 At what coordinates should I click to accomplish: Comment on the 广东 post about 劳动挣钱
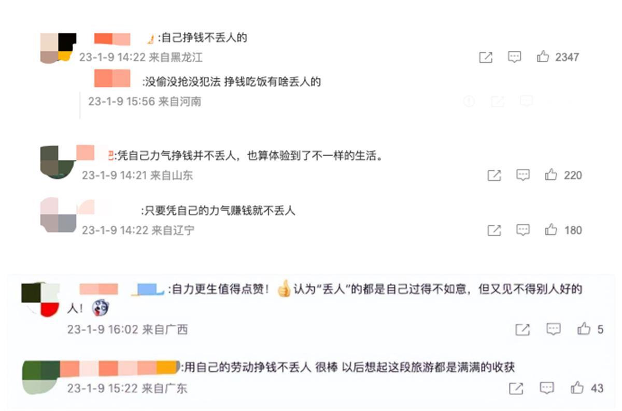547,388
